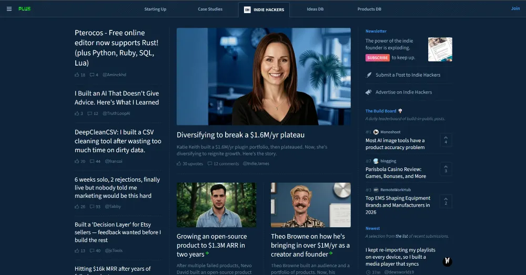Switch to the Starting Up tab
Screen dimensions: 526x275
tap(155, 9)
